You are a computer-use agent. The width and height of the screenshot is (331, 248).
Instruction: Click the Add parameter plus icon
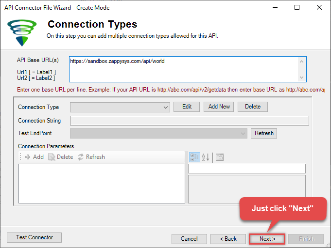pos(28,157)
